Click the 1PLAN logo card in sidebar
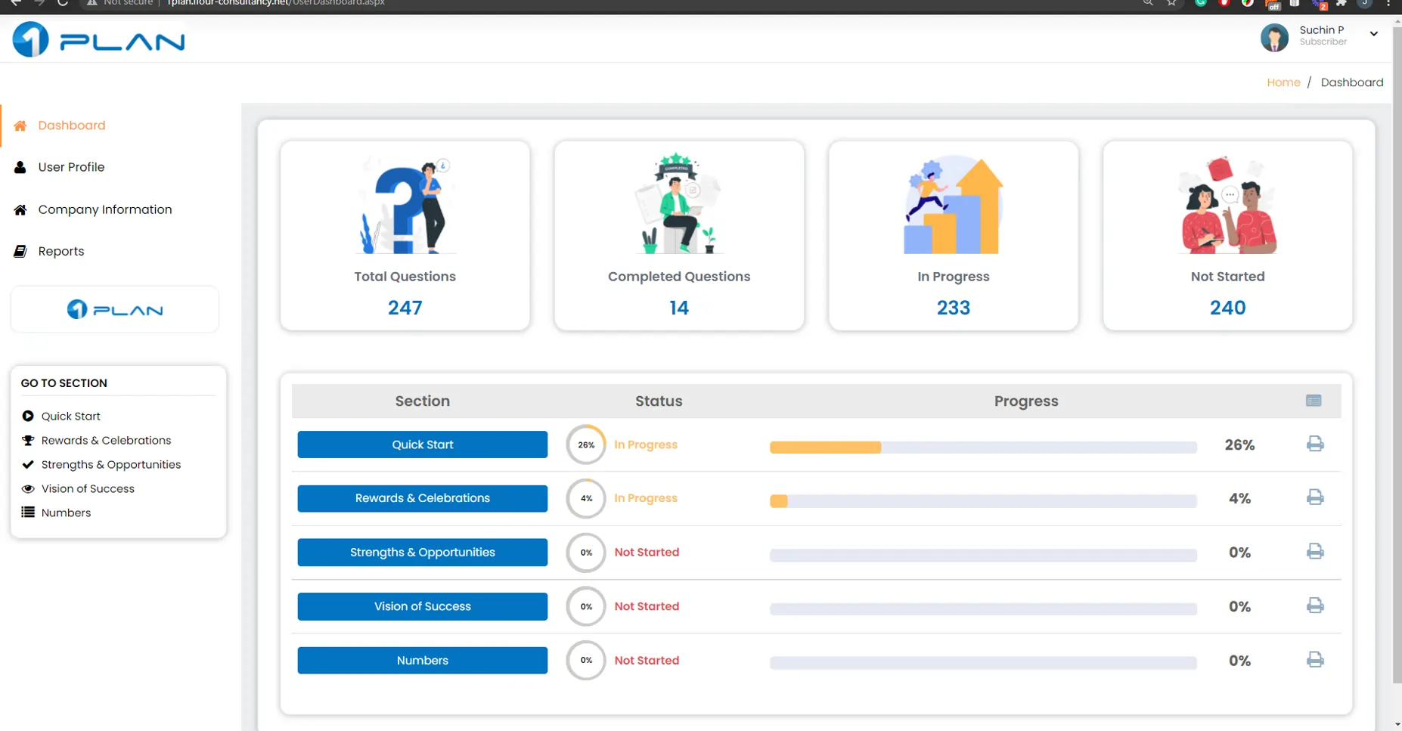This screenshot has height=731, width=1402. point(115,309)
